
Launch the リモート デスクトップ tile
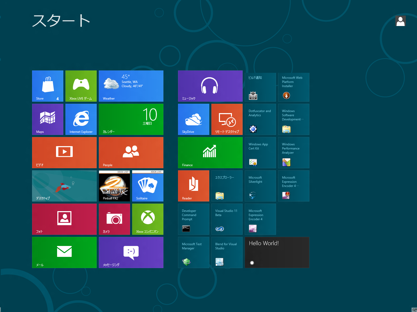coord(227,119)
